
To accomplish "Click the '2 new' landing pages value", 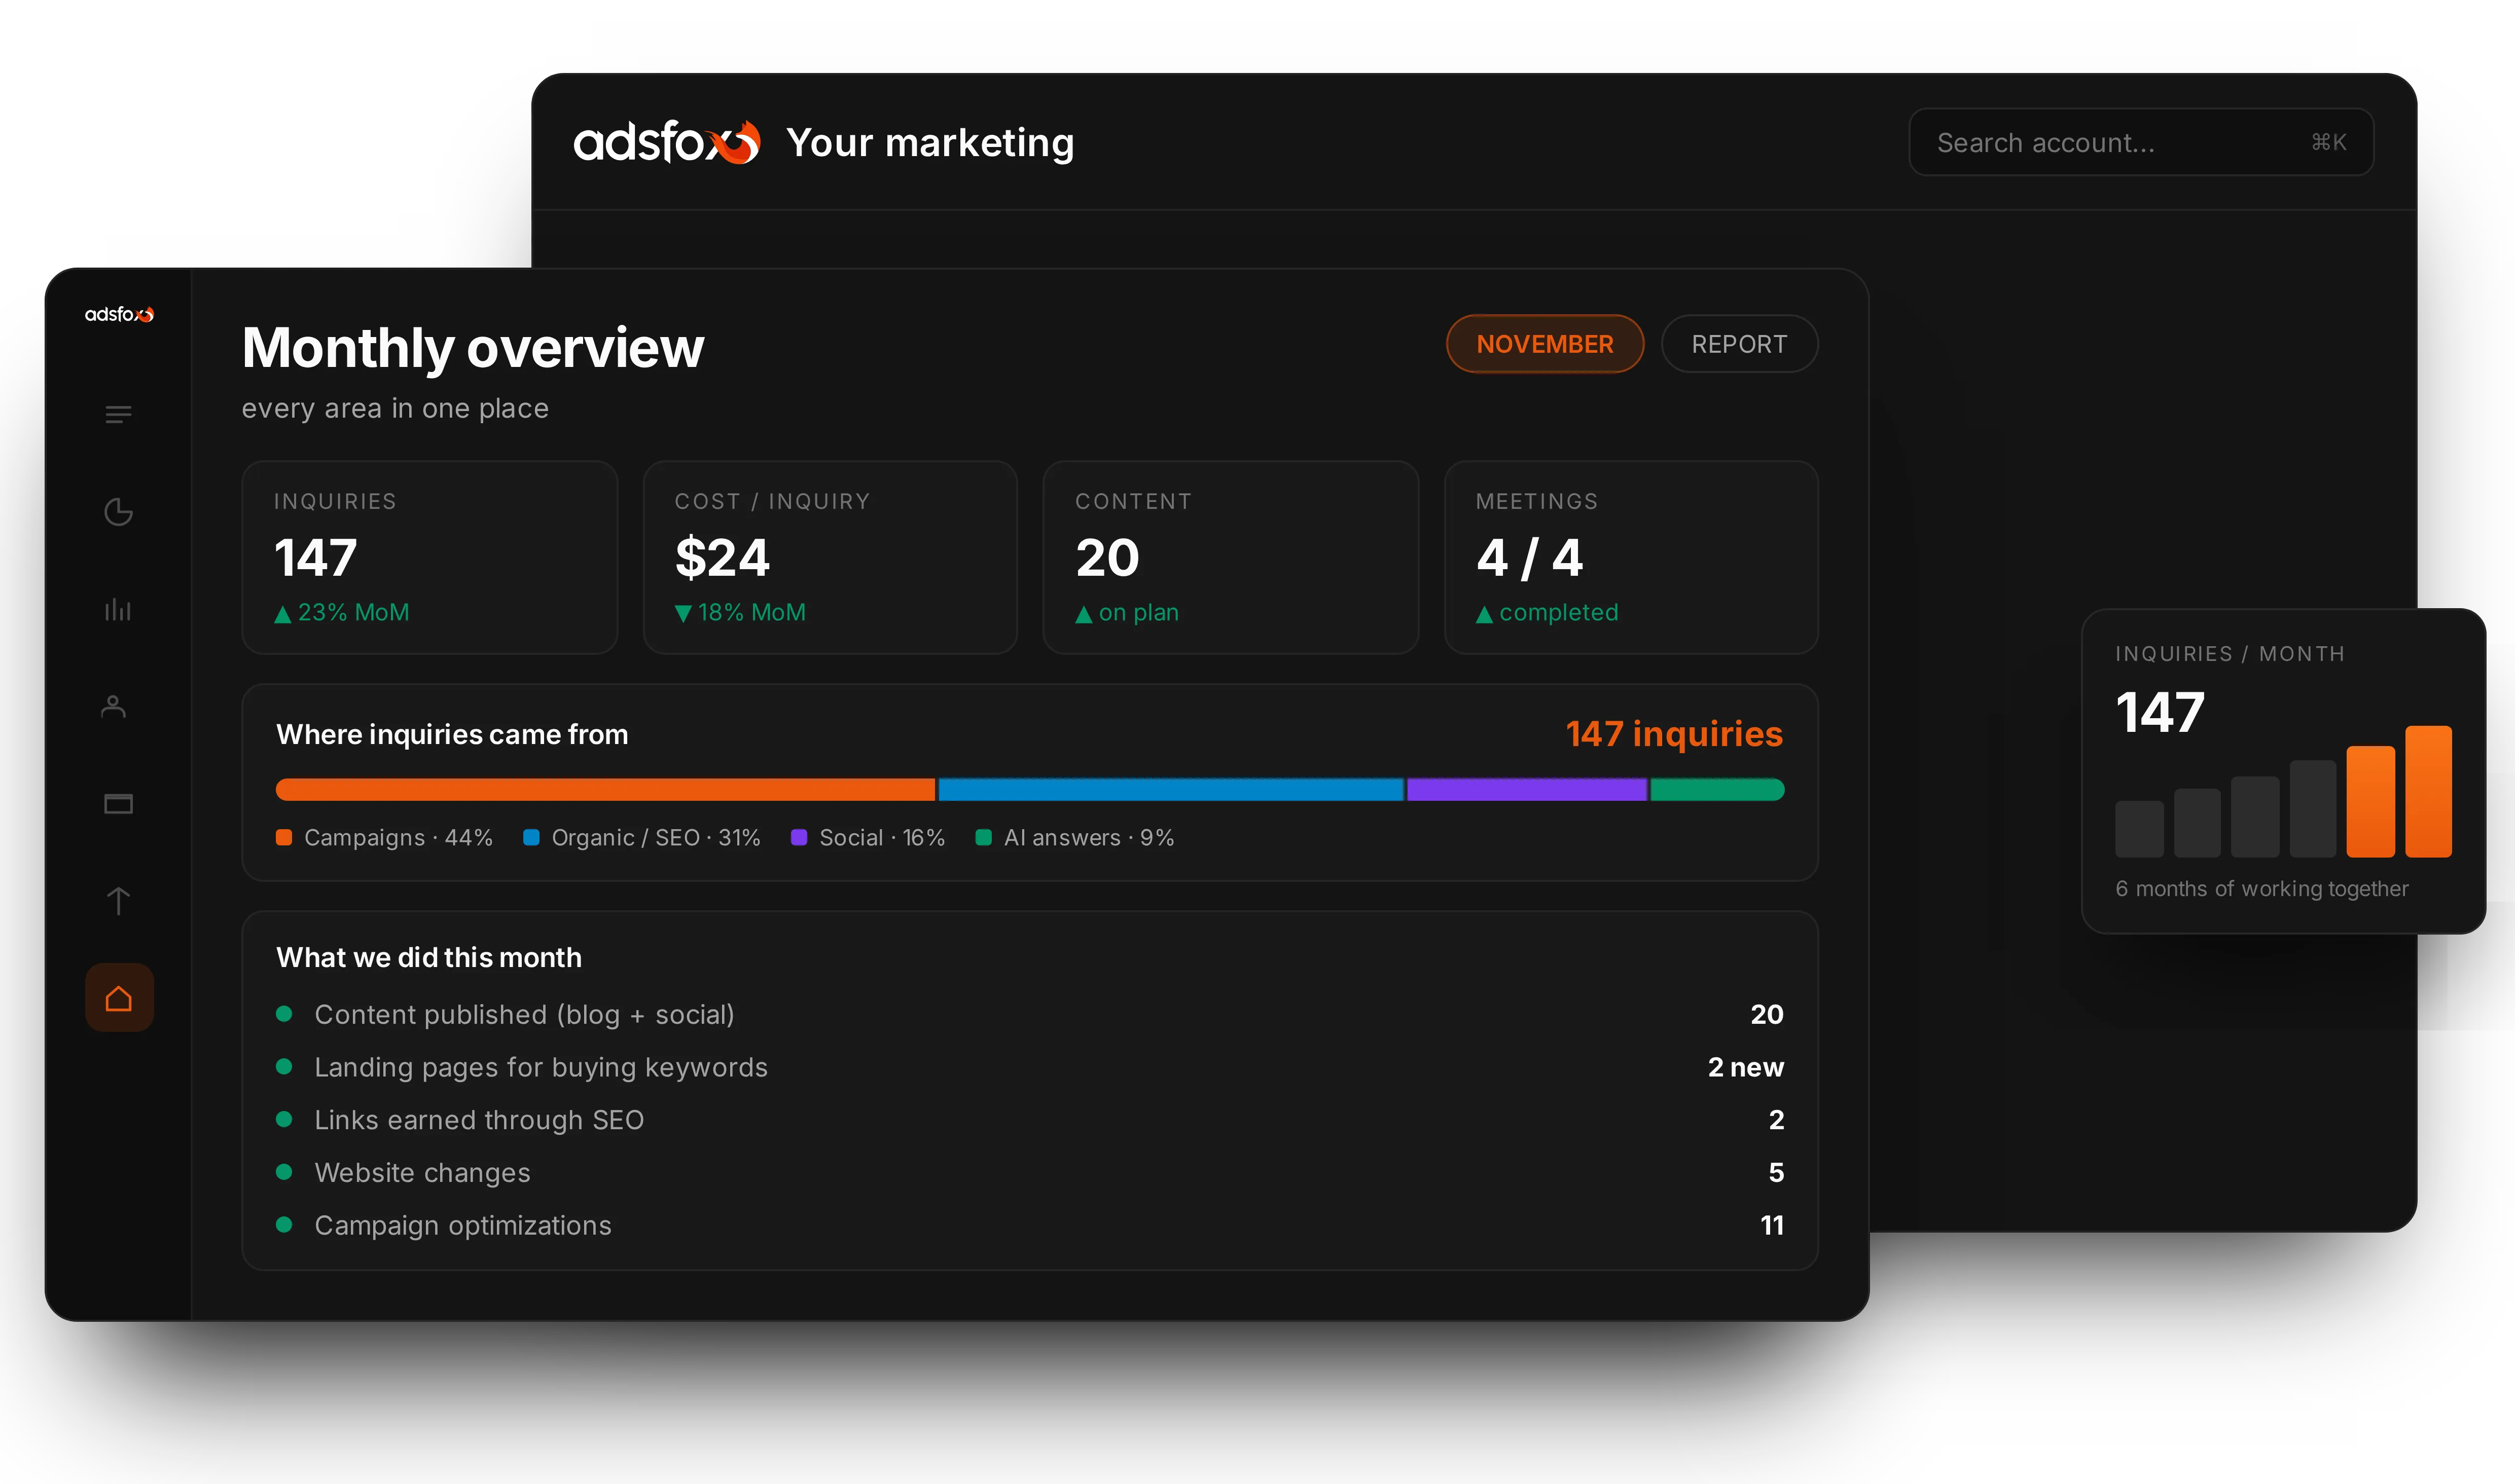I will (1746, 1067).
